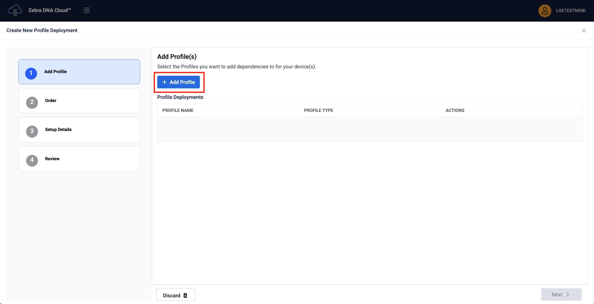Select the step 1 numbered circle
This screenshot has width=594, height=304.
(31, 73)
